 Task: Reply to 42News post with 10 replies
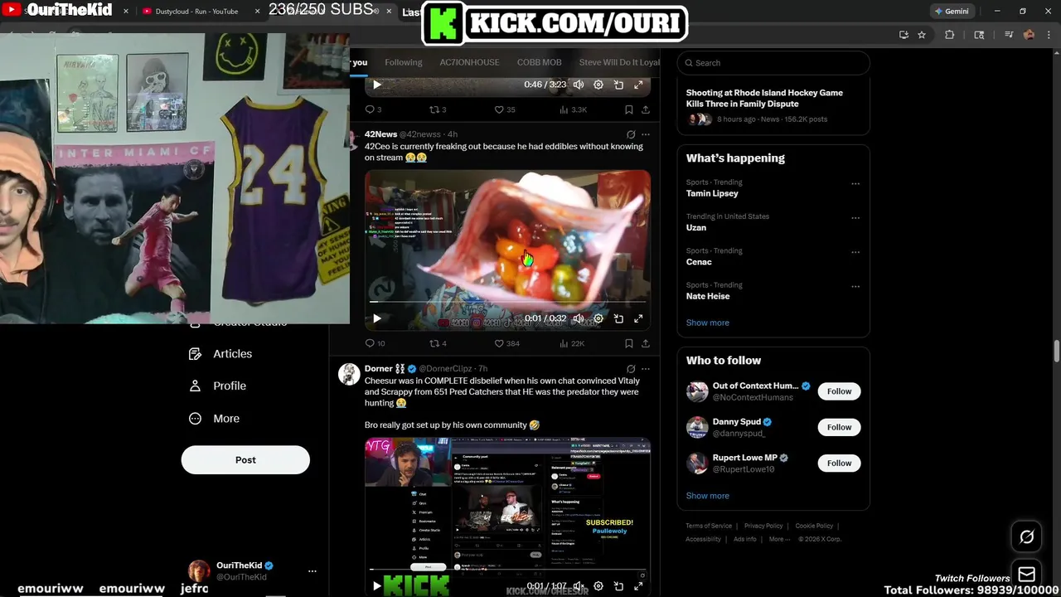click(375, 343)
